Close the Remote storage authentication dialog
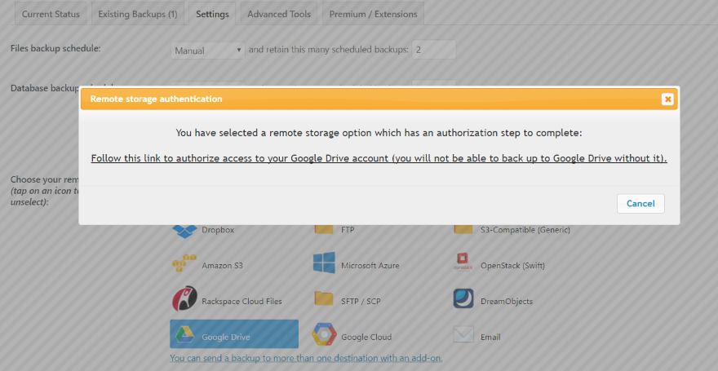The height and width of the screenshot is (371, 718). pyautogui.click(x=667, y=99)
